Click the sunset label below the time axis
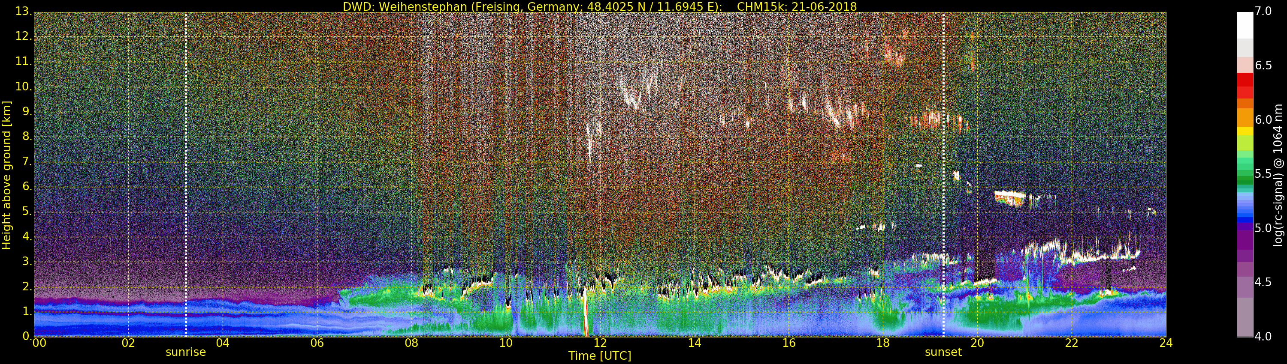 943,352
